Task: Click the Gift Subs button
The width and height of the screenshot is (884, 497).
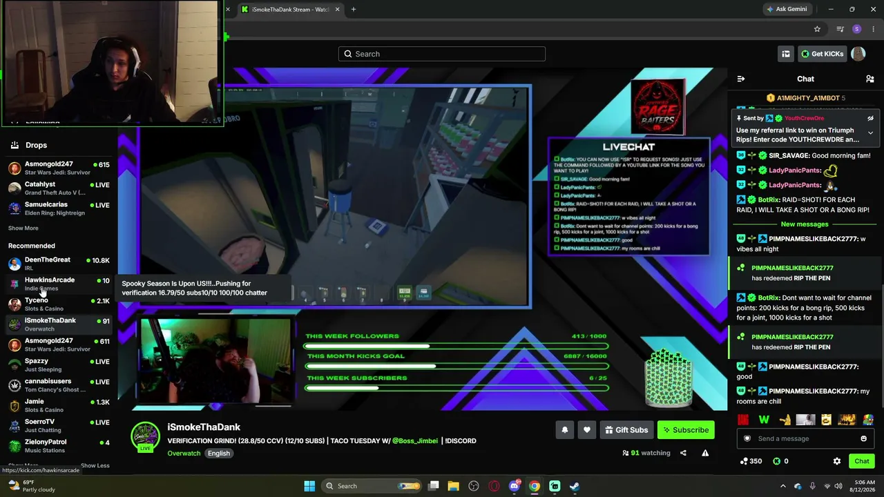Action: tap(626, 430)
